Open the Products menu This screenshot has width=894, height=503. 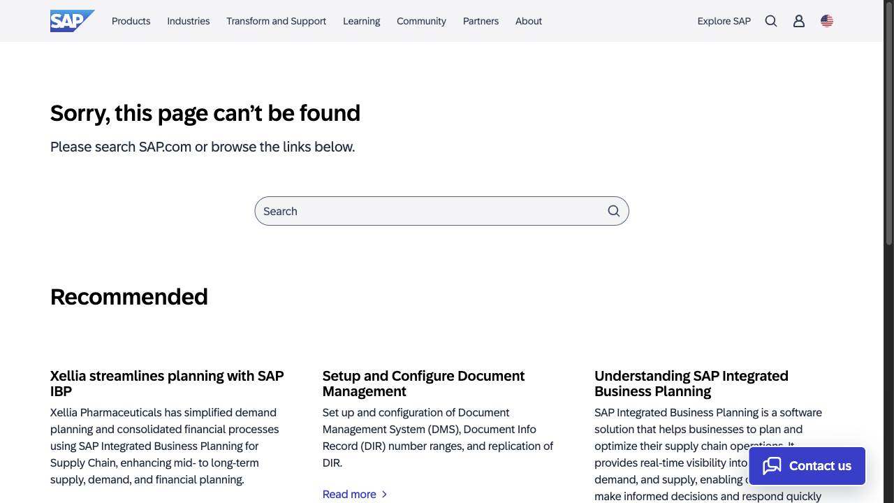coord(131,21)
